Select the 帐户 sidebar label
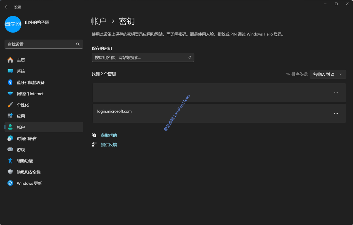 [x=21, y=127]
